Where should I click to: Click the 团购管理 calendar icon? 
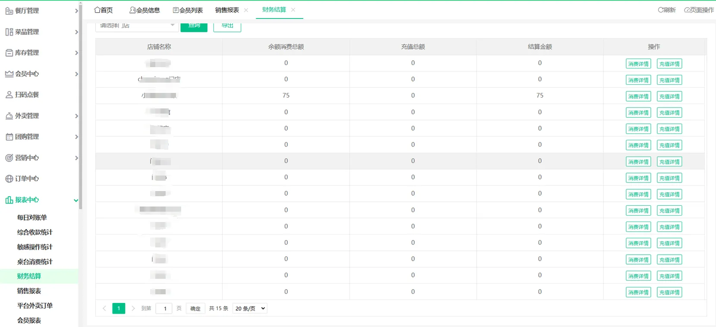9,137
